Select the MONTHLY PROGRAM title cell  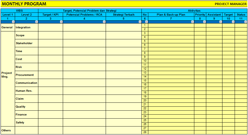[x=24, y=4]
